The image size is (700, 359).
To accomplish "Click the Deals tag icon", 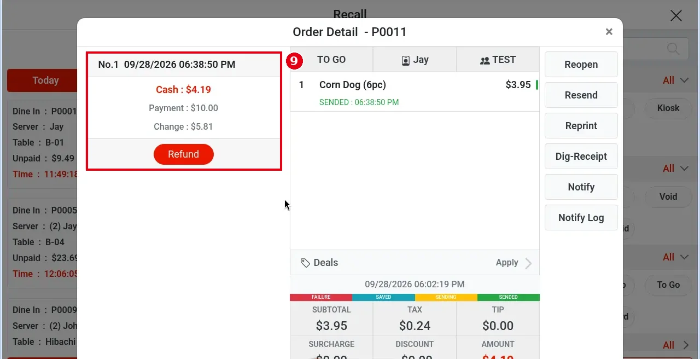I will 305,263.
